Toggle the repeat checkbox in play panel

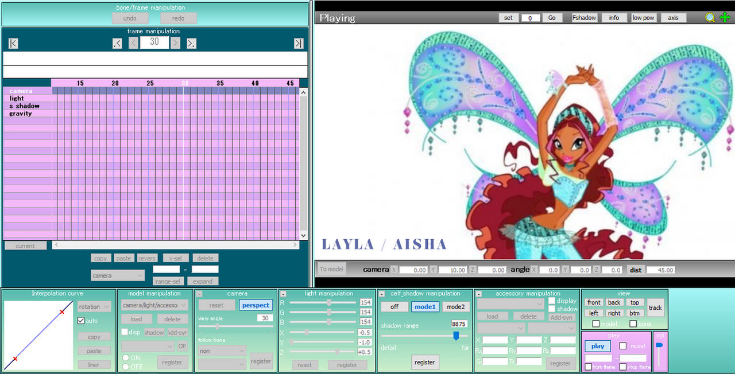[623, 346]
